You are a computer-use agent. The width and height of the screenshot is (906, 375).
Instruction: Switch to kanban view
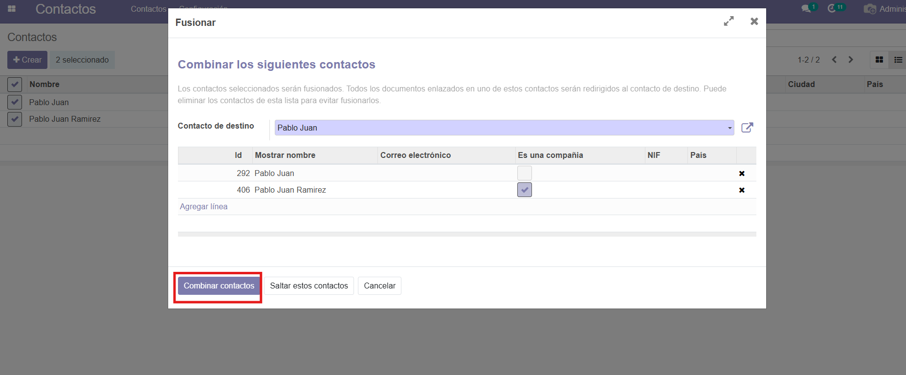pyautogui.click(x=879, y=60)
